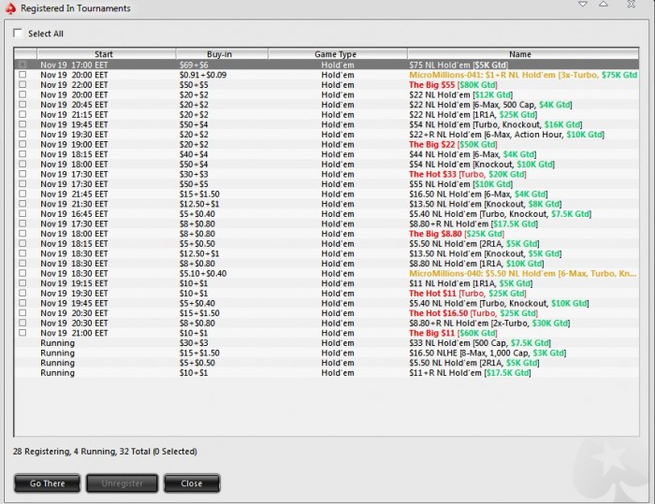Select $5.40 Turbo Knockout $10K Gtd entry
This screenshot has height=504, width=655.
[499, 303]
